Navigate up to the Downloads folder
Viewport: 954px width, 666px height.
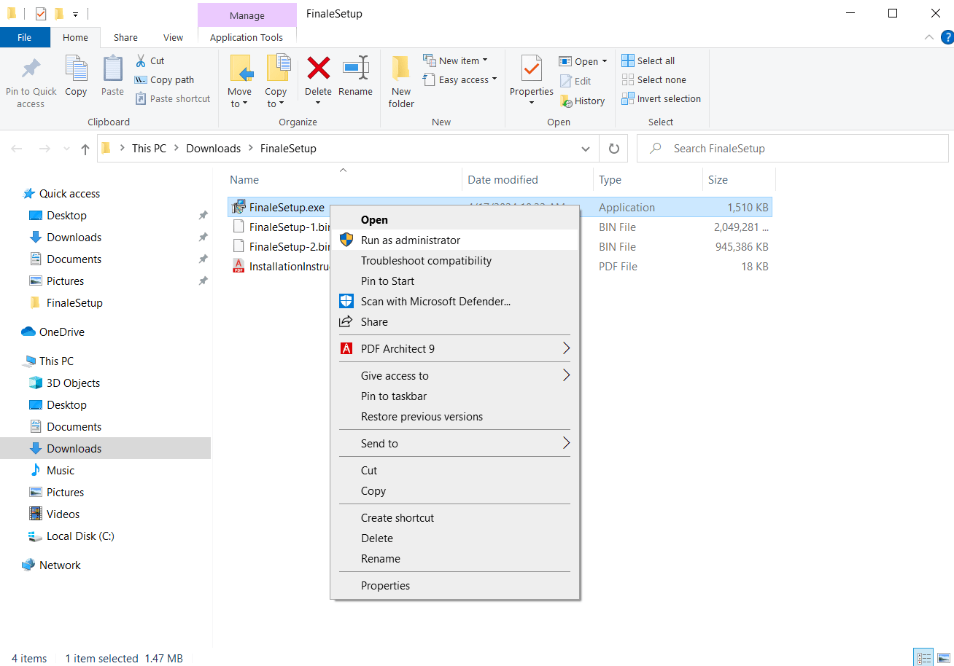[x=85, y=148]
